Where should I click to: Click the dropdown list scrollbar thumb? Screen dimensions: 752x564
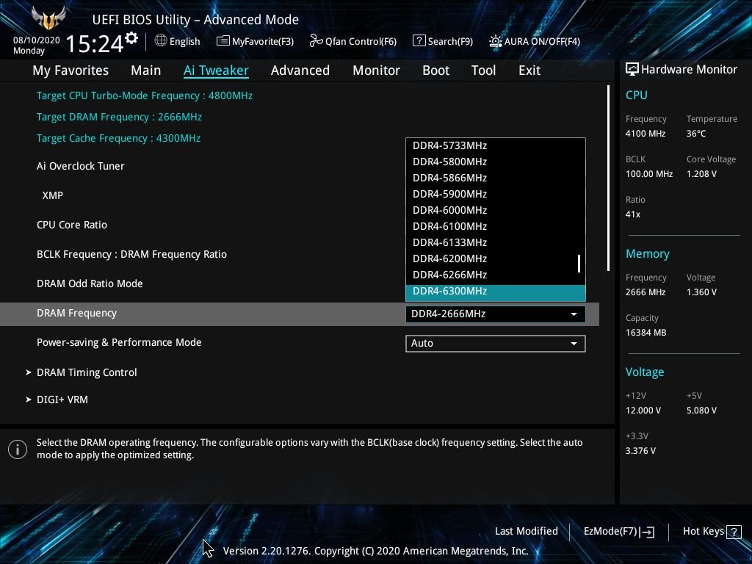pyautogui.click(x=579, y=264)
